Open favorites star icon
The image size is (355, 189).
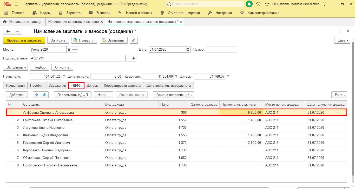[267, 4]
